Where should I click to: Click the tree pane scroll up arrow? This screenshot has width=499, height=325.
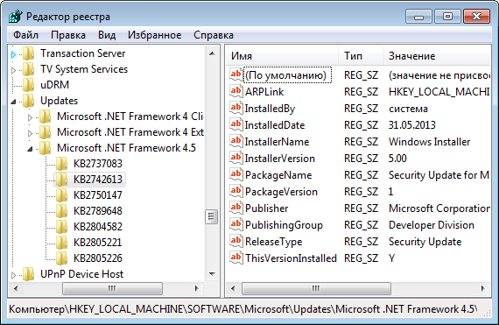tap(212, 53)
